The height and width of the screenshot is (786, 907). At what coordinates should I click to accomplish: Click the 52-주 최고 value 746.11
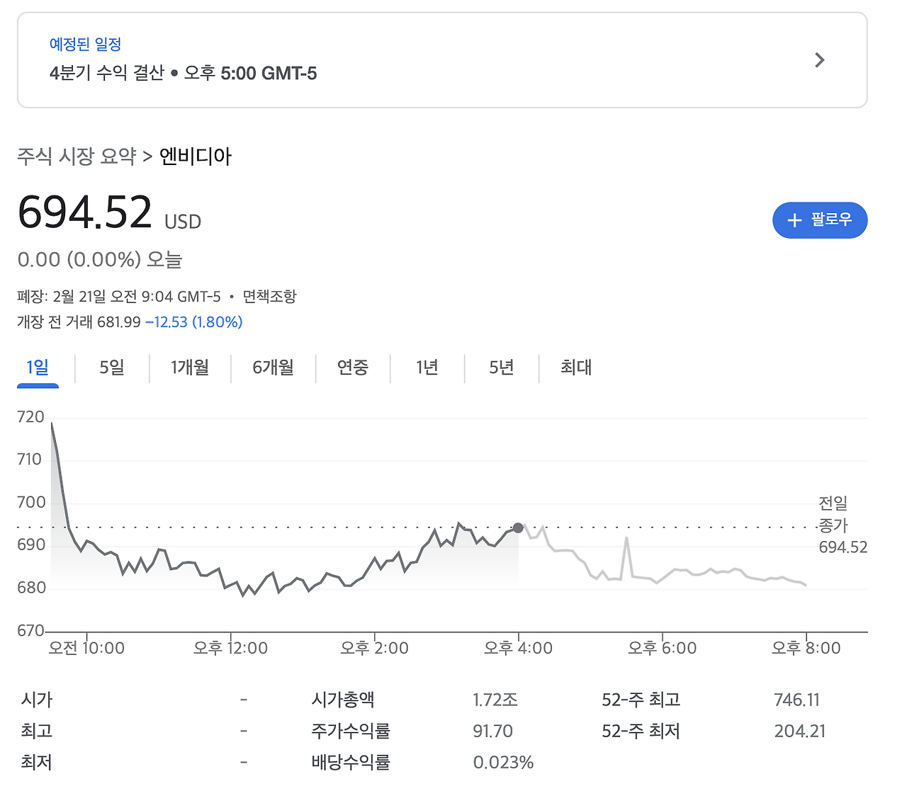[796, 699]
